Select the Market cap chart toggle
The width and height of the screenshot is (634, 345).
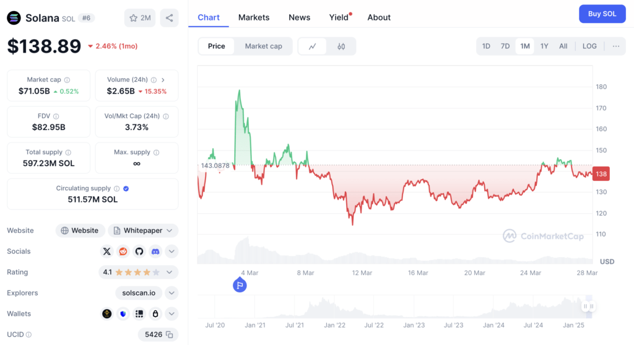pos(263,46)
